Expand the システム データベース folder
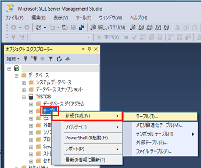201x168 pixels. 24,83
